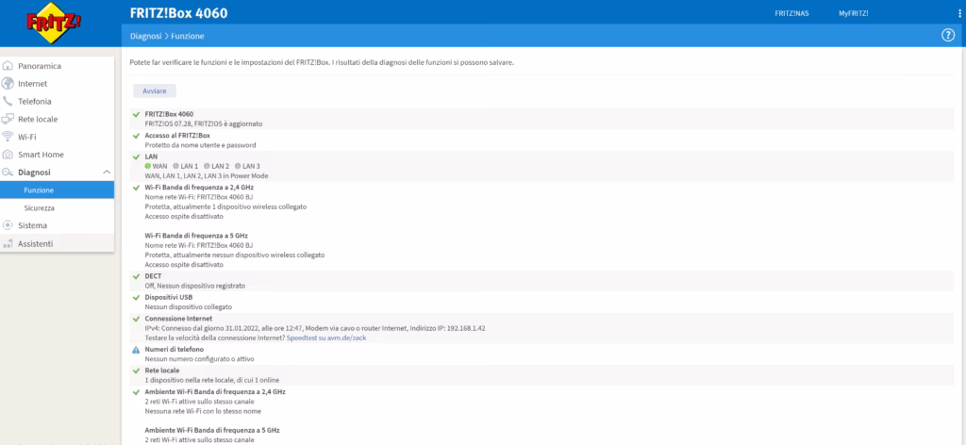Click WAN, LAN 1, LAN 2, LAN 3 in Power Mode text

[207, 176]
